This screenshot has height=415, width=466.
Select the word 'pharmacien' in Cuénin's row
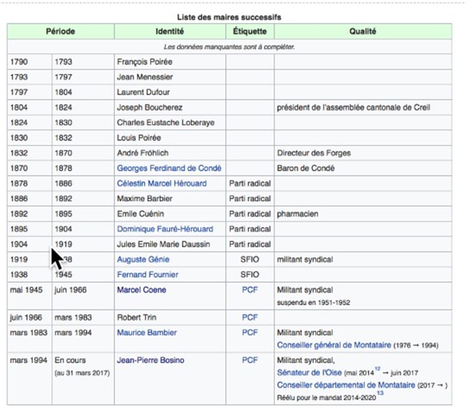click(297, 214)
